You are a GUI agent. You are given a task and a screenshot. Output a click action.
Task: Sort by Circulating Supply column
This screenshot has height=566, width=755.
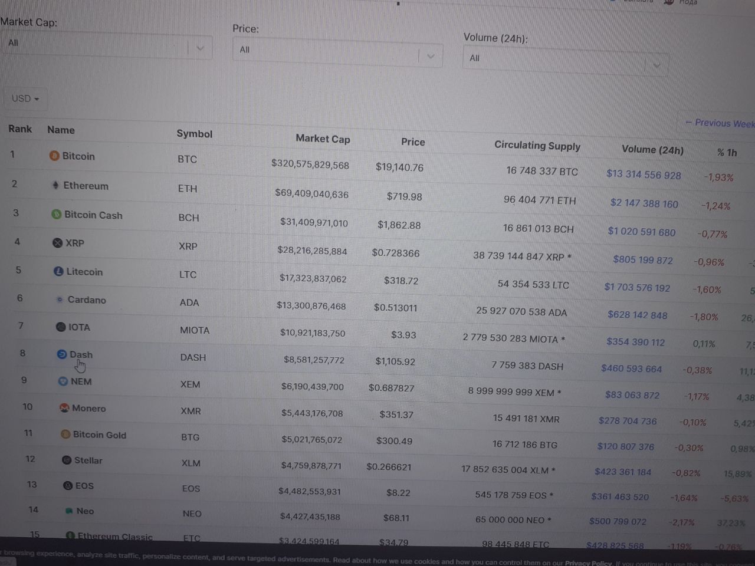pos(537,145)
